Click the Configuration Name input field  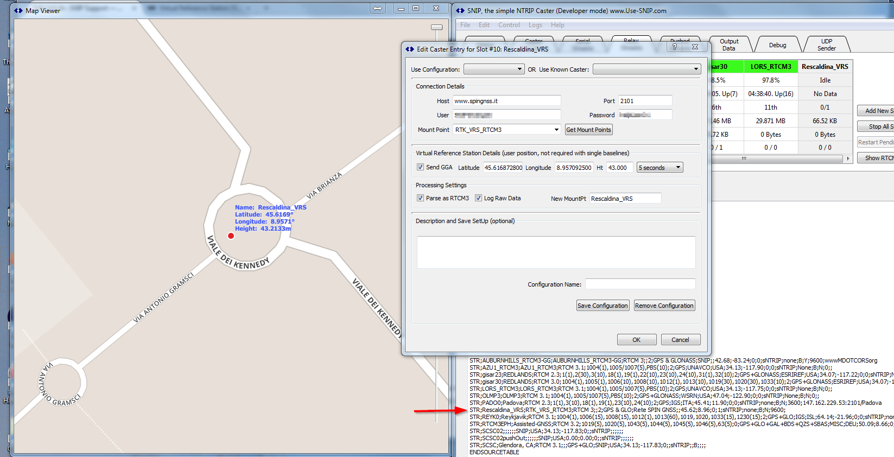[x=640, y=284]
